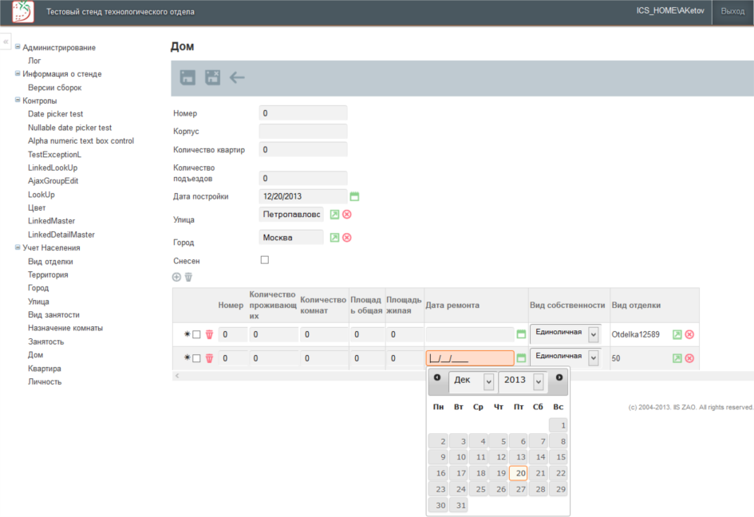This screenshot has width=754, height=517.
Task: Open calendar icon next to Дата постройки
Action: [x=354, y=196]
